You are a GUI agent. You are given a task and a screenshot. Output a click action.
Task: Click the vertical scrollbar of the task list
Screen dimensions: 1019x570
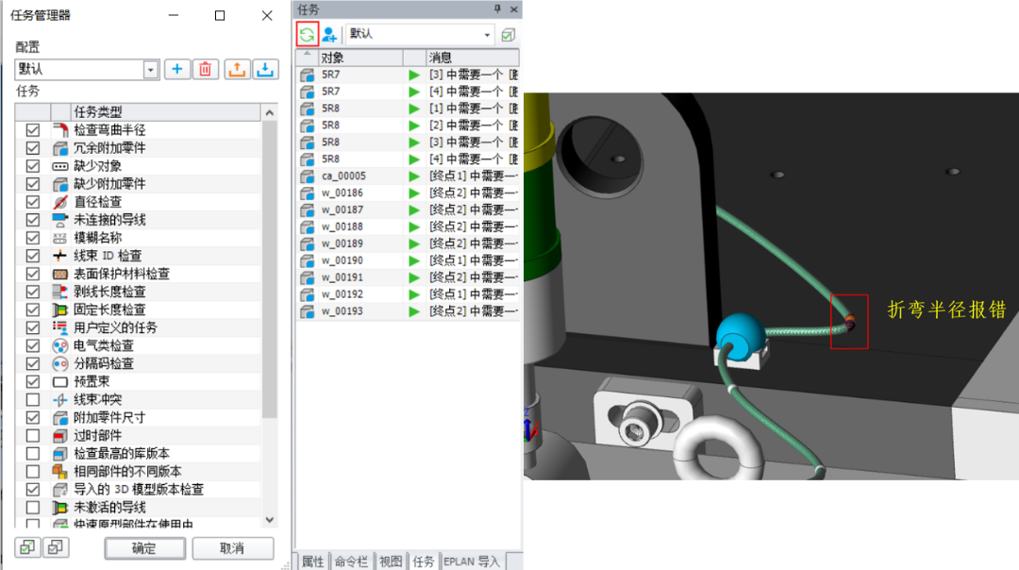pos(270,270)
